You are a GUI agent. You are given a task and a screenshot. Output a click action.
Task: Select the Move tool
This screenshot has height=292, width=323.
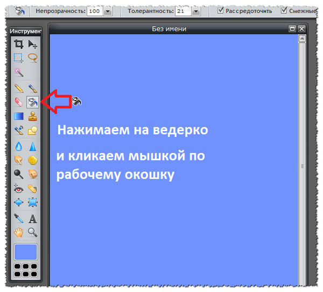click(32, 44)
